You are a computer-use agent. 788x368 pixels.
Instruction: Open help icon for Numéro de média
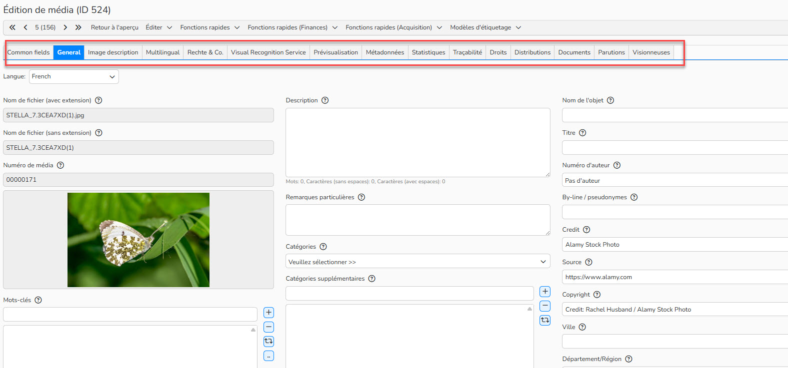pos(60,165)
